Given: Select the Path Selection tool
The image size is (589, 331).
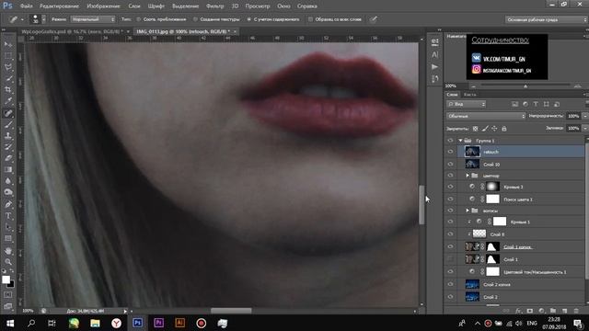Looking at the screenshot, I should pos(8,227).
